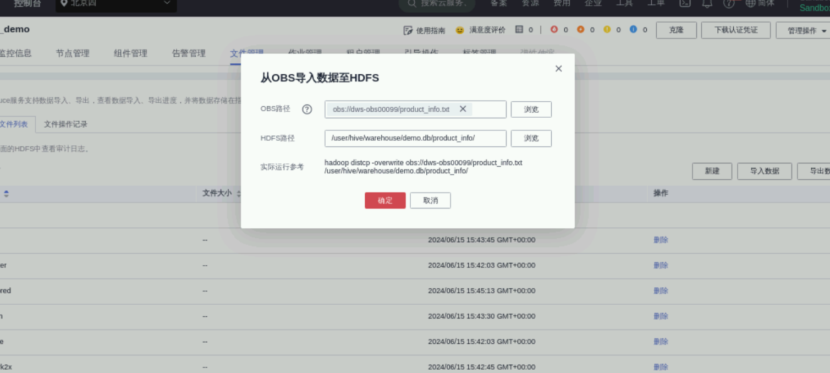
Task: Select the 文件操作记录 sub-tab
Action: 65,124
